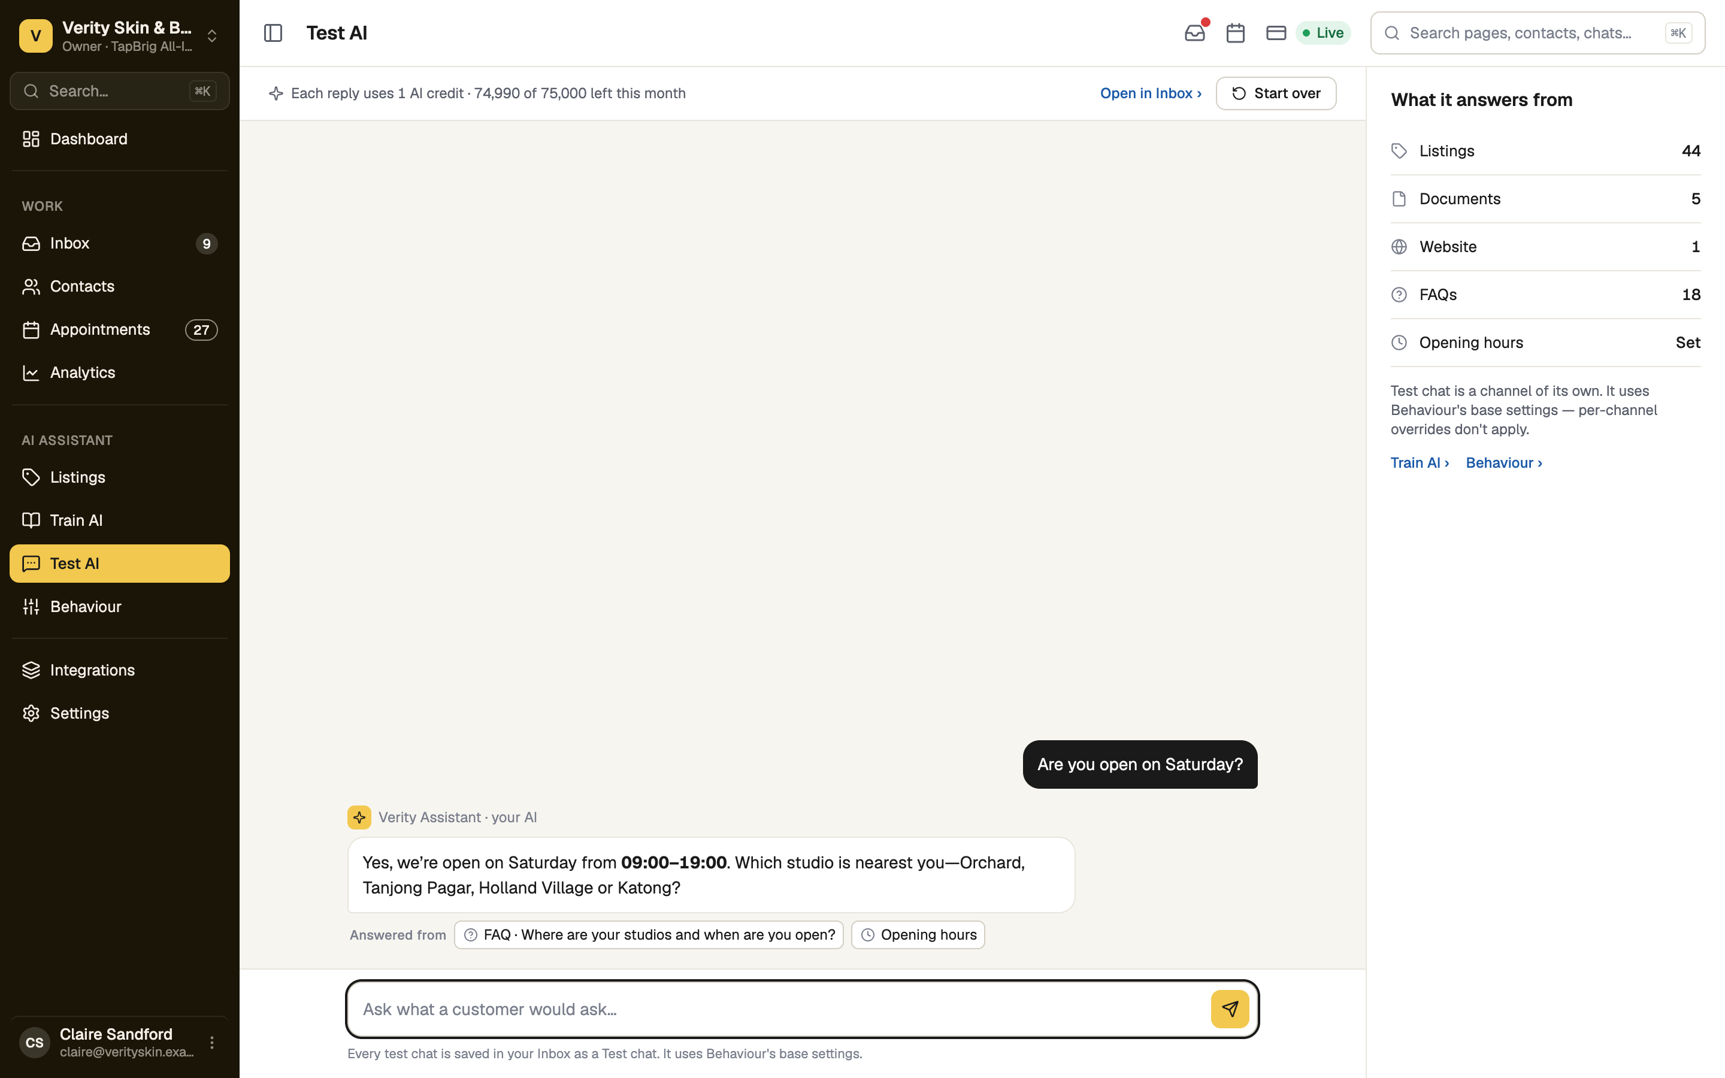This screenshot has width=1725, height=1078.
Task: Open the inbox notifications icon in header
Action: coord(1196,33)
